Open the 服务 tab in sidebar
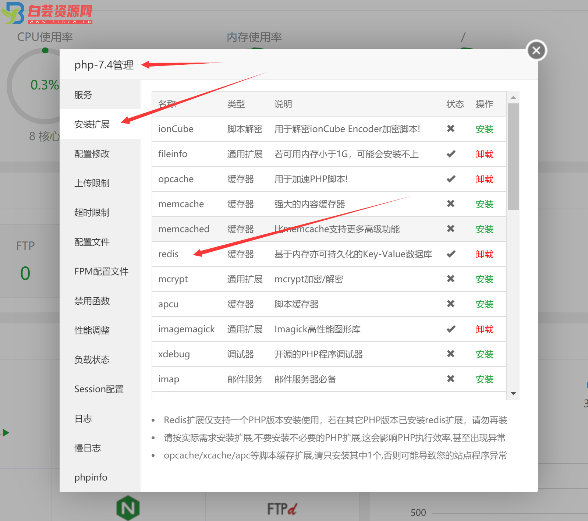This screenshot has width=588, height=521. coord(100,95)
